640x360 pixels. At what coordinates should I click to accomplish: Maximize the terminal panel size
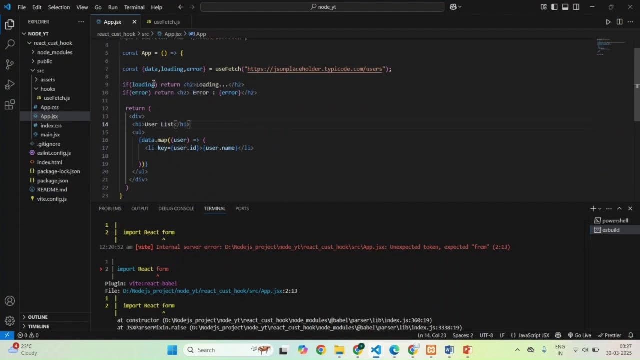tap(619, 208)
